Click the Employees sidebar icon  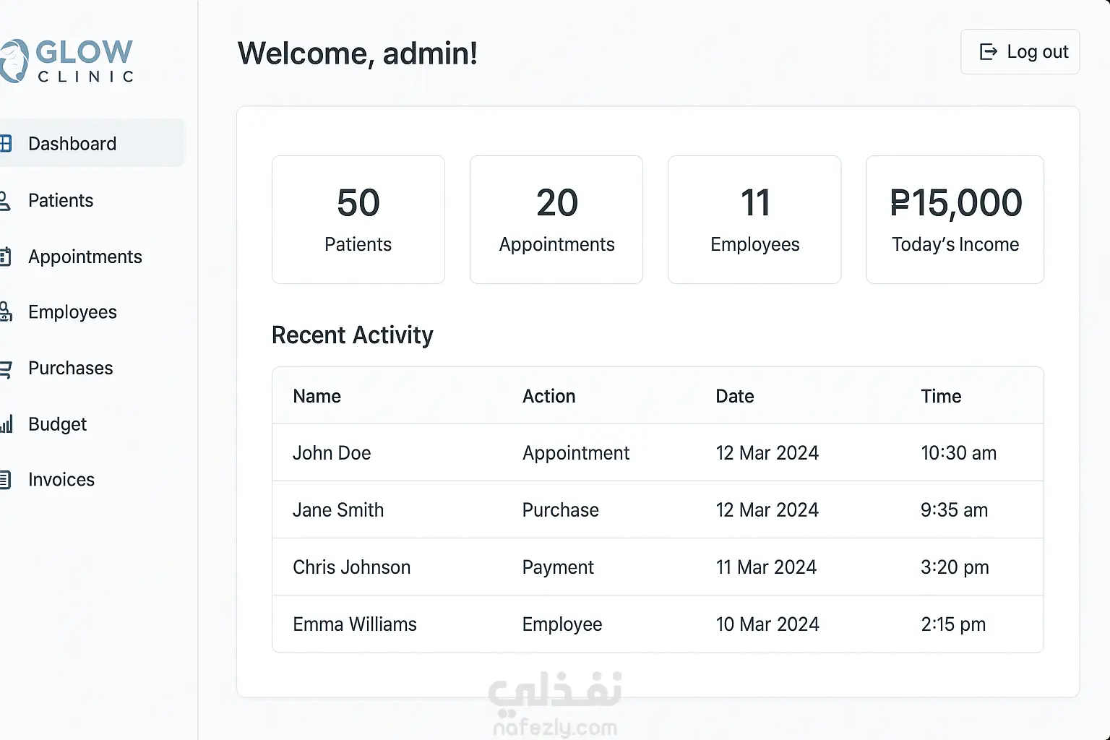click(x=6, y=312)
